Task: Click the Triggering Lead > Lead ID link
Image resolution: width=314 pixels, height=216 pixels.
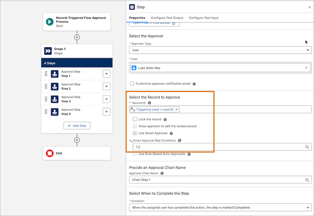Action: 155,110
